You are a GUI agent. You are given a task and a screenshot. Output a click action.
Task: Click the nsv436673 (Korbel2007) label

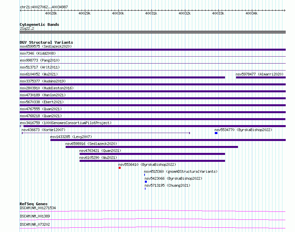click(43, 130)
